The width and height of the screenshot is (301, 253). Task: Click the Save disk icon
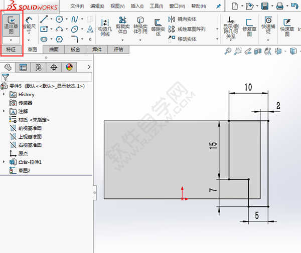pyautogui.click(x=265, y=6)
